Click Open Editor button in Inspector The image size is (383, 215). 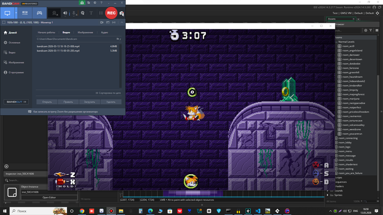pyautogui.click(x=49, y=198)
